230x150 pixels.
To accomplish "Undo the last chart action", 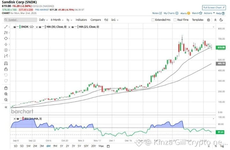I will click(x=6, y=75).
